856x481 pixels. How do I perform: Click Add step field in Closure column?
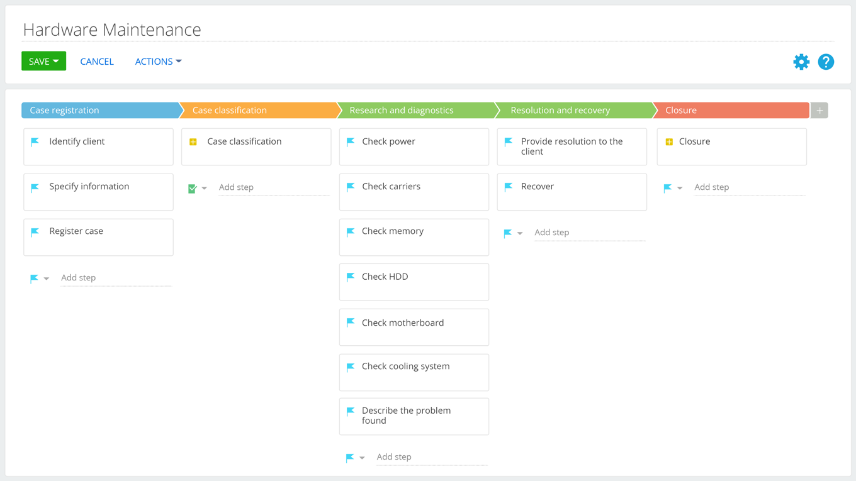(750, 187)
